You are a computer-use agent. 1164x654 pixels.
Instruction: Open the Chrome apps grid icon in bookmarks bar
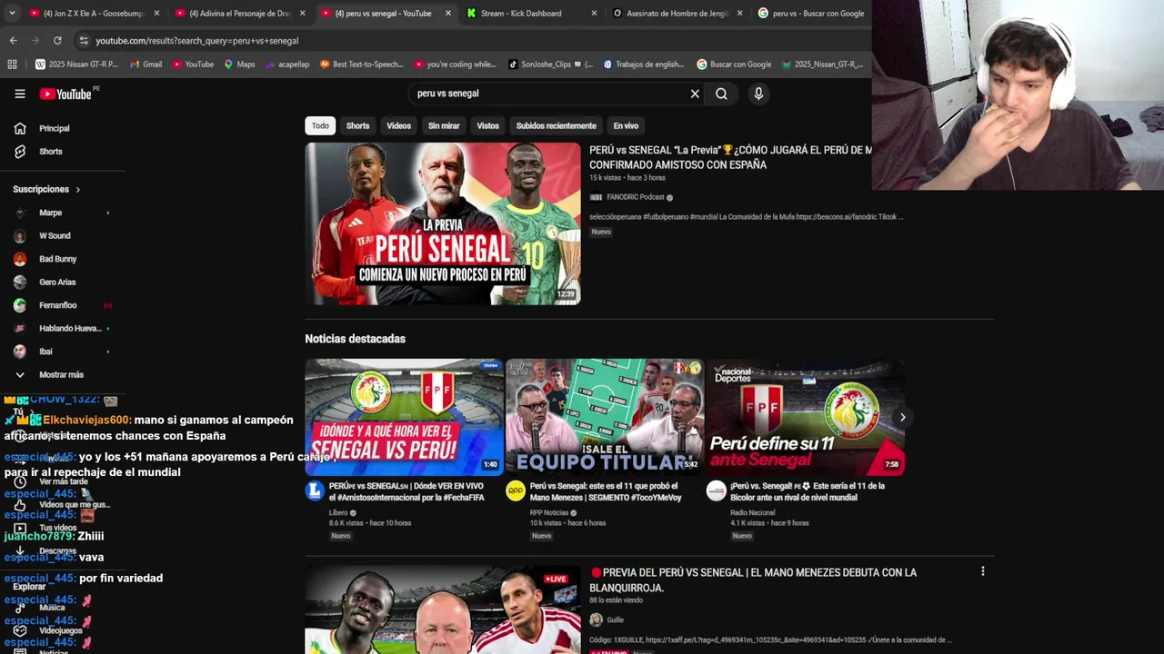12,64
